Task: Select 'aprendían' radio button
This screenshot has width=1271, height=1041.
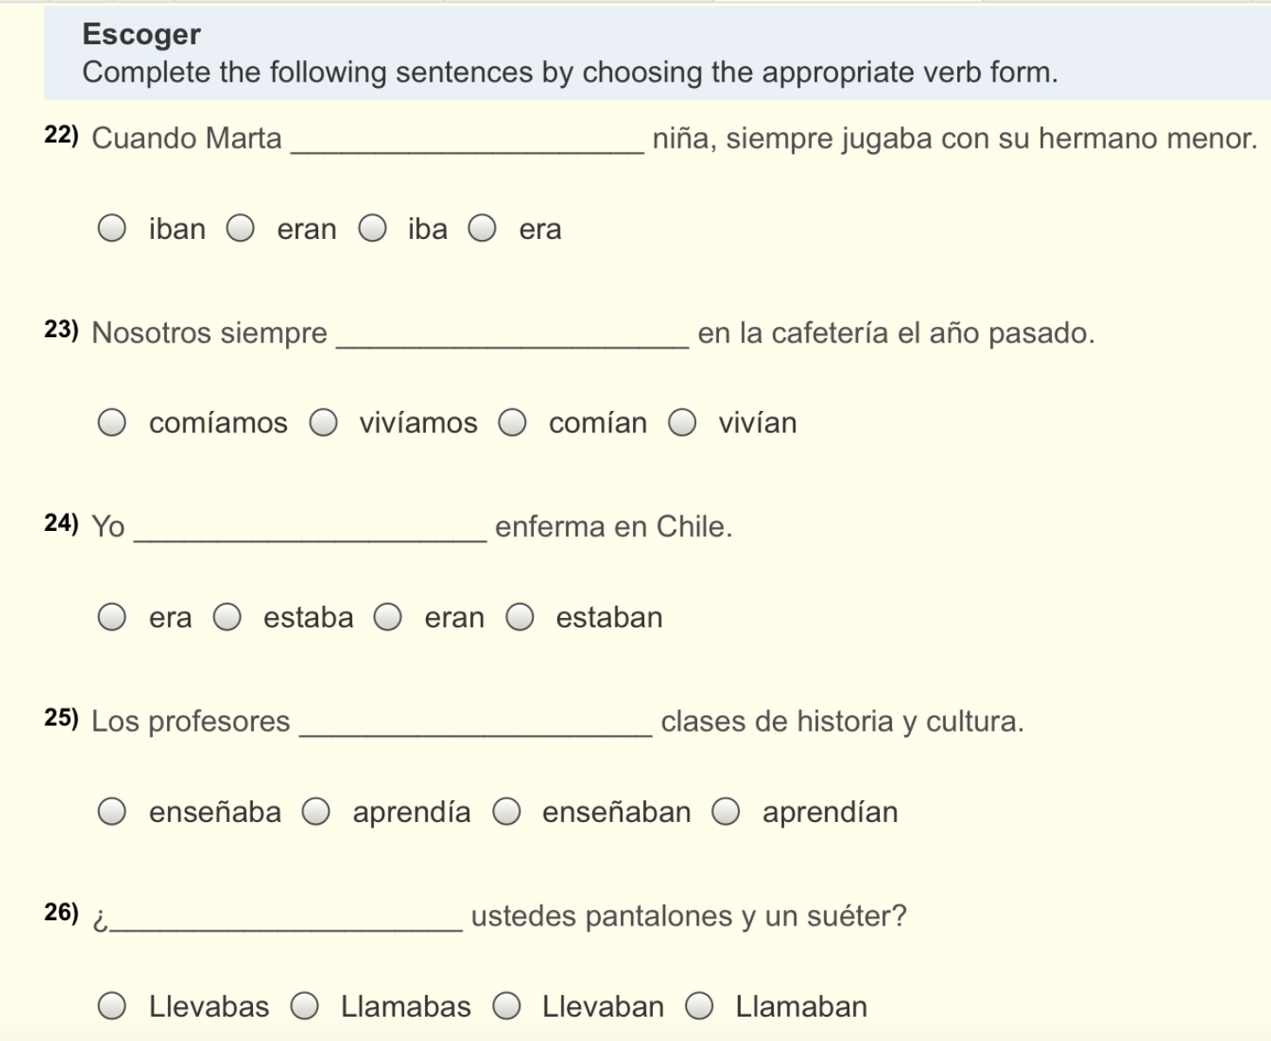Action: point(726,812)
